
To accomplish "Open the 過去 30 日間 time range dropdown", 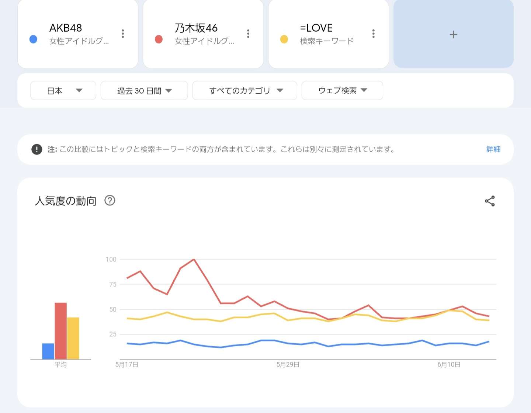I will tap(144, 91).
